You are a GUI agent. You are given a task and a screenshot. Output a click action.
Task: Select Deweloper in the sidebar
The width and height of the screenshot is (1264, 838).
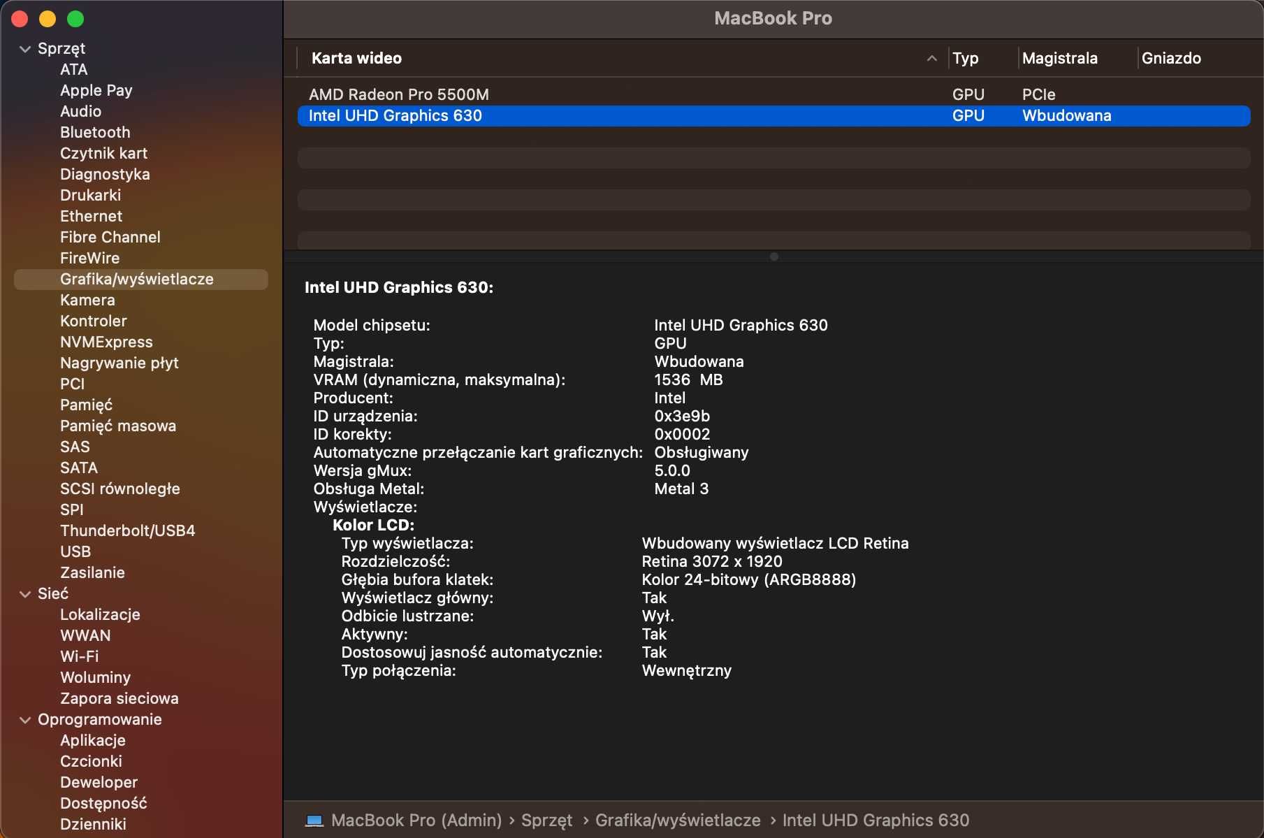coord(99,783)
